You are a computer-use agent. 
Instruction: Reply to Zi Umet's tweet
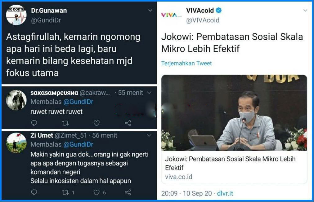coord(34,192)
